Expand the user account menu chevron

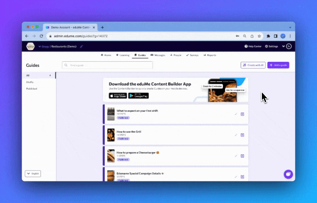click(x=284, y=47)
